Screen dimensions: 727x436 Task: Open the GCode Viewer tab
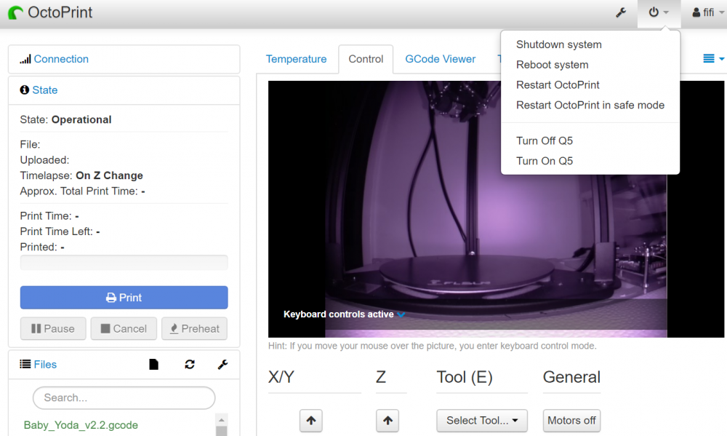[440, 59]
